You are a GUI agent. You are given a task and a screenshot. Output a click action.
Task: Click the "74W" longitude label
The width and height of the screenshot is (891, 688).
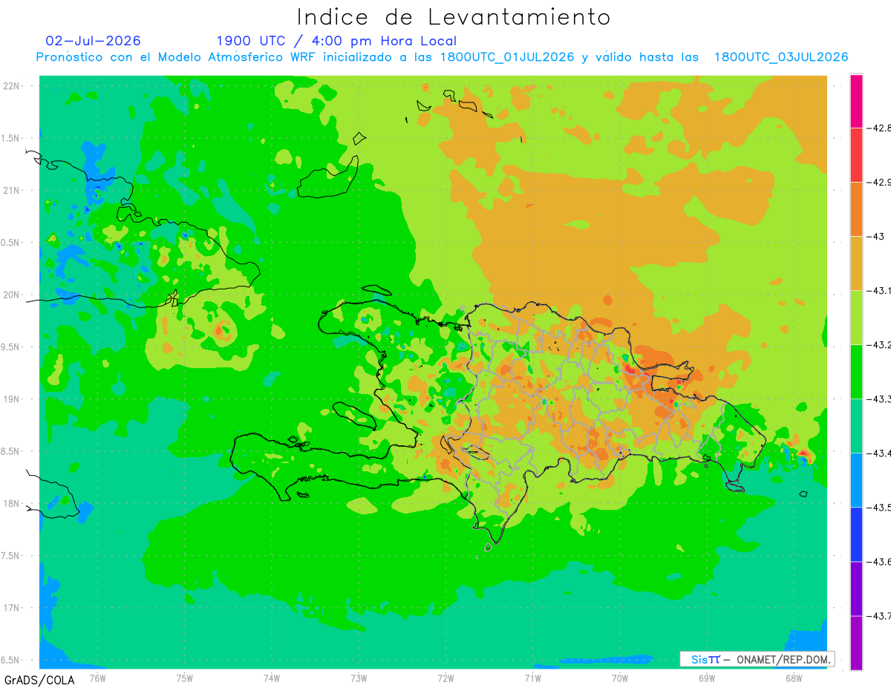tap(271, 678)
